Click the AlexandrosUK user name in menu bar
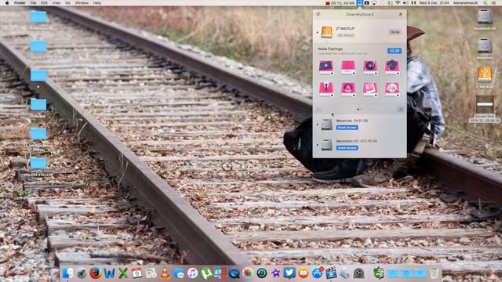Image resolution: width=502 pixels, height=282 pixels. pos(465,3)
